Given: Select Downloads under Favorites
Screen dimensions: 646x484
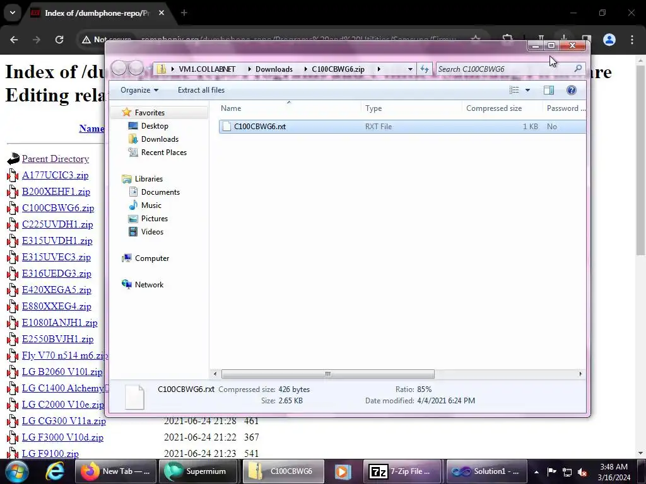Looking at the screenshot, I should tap(160, 139).
